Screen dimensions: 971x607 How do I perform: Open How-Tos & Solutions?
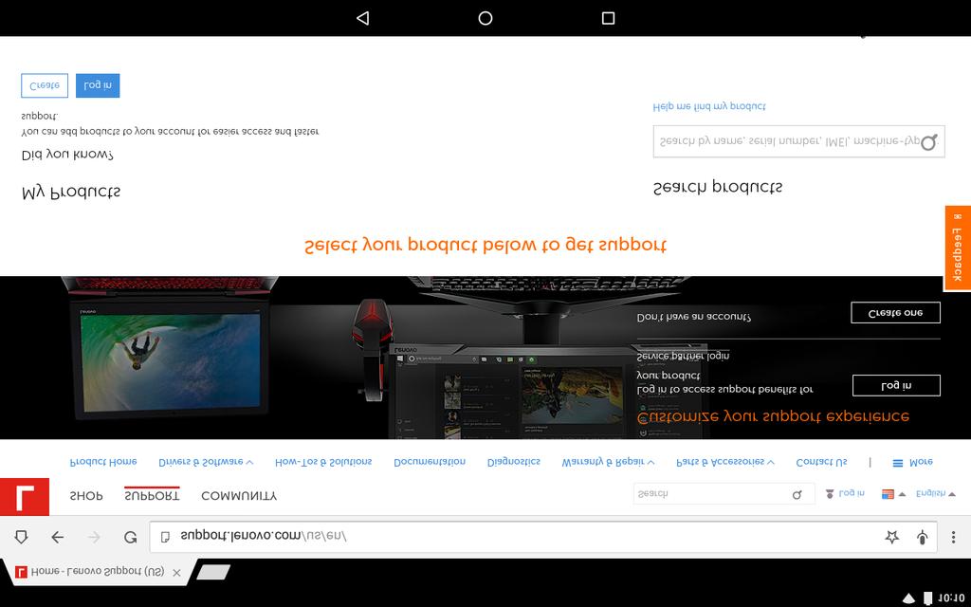coord(323,462)
